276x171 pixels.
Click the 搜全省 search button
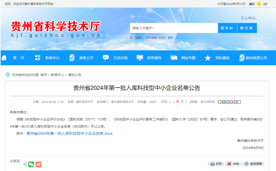click(x=246, y=28)
